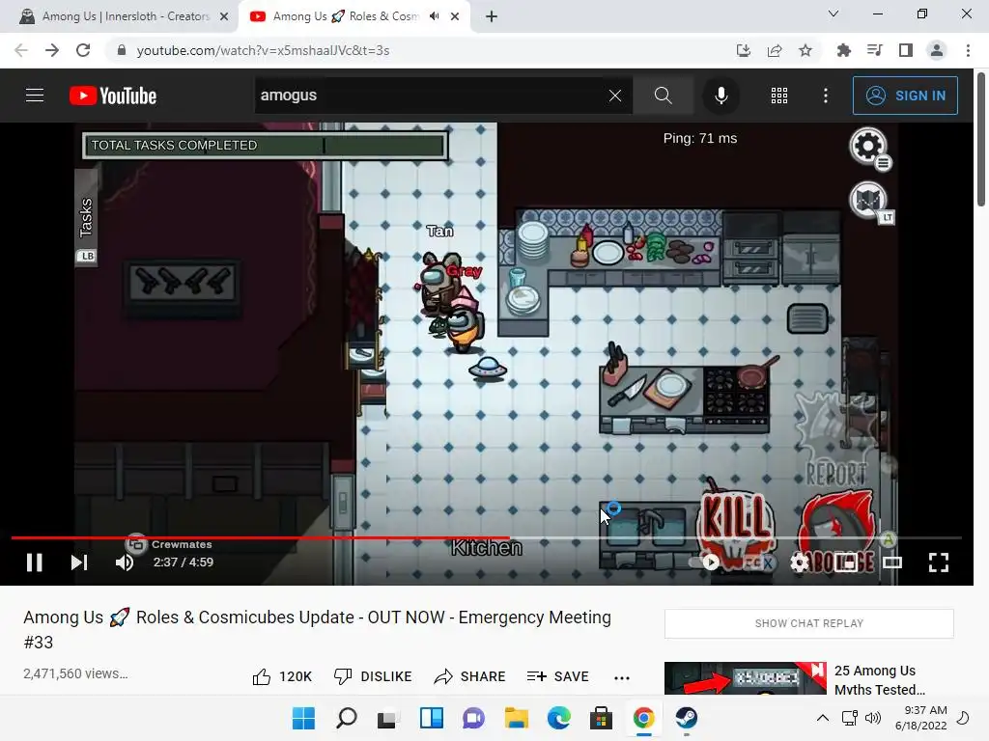Image resolution: width=989 pixels, height=741 pixels.
Task: Click the address bar URL
Action: (x=263, y=50)
